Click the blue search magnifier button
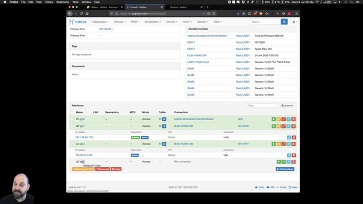Viewport: 363px width, 204px height. [x=284, y=22]
